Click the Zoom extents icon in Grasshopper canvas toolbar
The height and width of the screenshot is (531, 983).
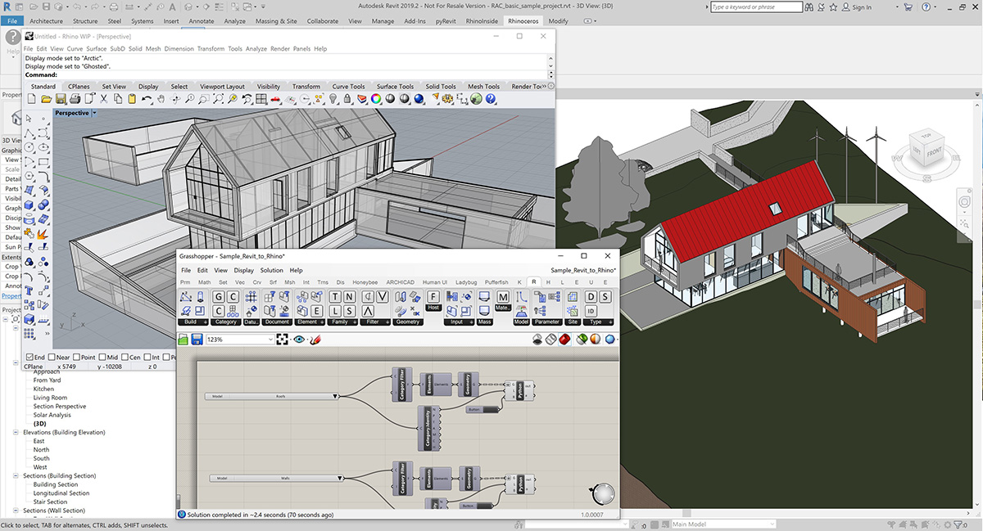tap(282, 340)
